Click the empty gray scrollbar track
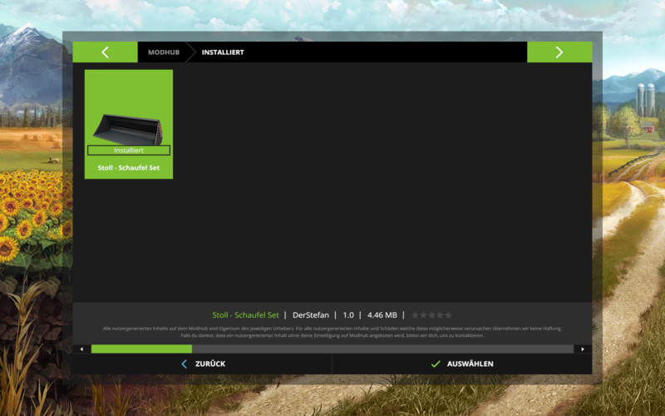The image size is (665, 416). click(382, 349)
